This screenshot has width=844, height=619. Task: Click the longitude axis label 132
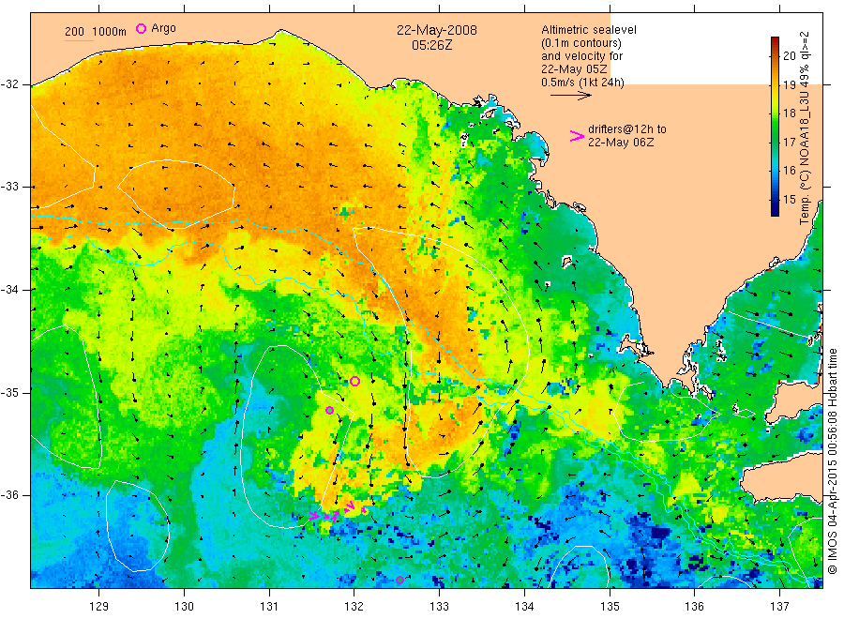(x=354, y=607)
